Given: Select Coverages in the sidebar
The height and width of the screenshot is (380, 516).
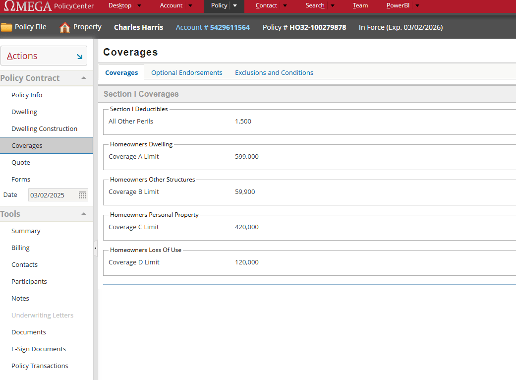Looking at the screenshot, I should 47,145.
